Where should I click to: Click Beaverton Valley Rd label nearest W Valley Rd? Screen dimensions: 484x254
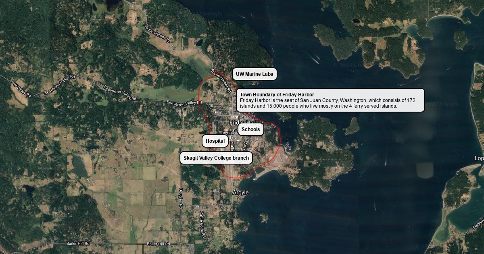pos(60,85)
